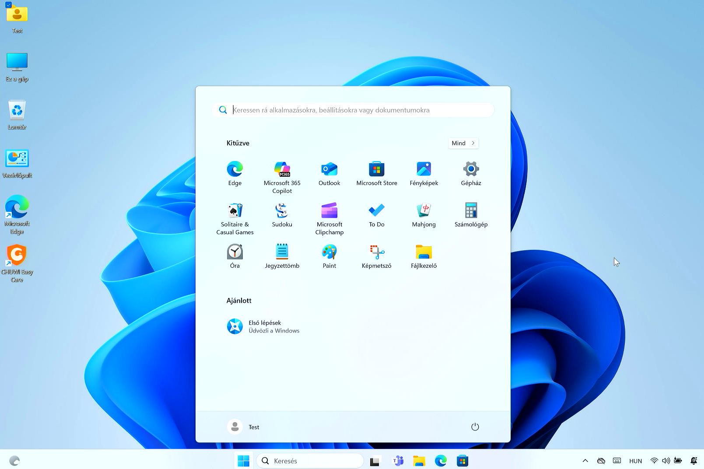Launch Solitaire & Casual Games
This screenshot has width=704, height=469.
235,211
